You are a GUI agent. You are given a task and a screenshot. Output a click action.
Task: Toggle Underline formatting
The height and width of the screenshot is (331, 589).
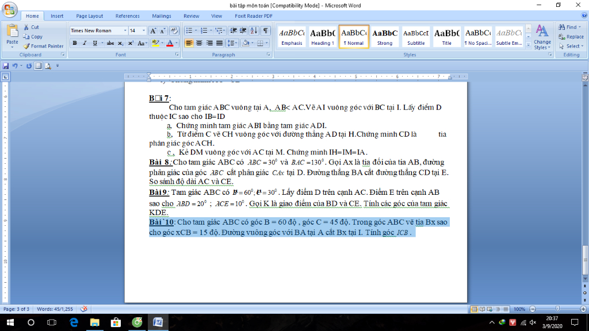pyautogui.click(x=95, y=43)
